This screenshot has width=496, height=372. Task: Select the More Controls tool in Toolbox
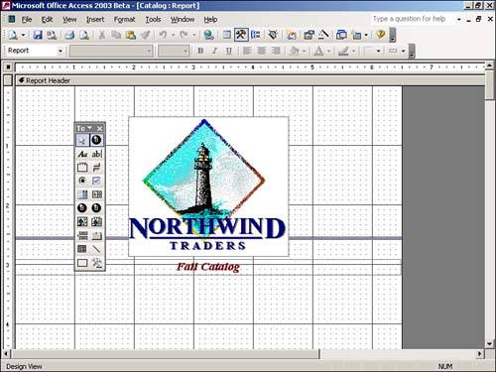[96, 263]
